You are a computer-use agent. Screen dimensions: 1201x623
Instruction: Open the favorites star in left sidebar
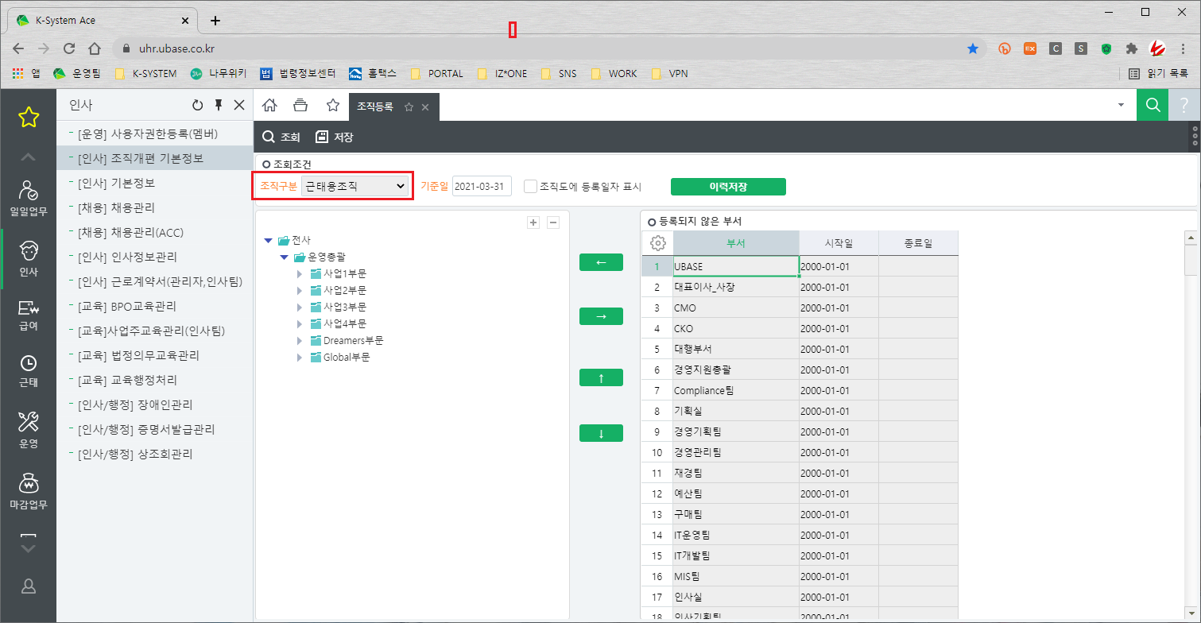pos(29,118)
